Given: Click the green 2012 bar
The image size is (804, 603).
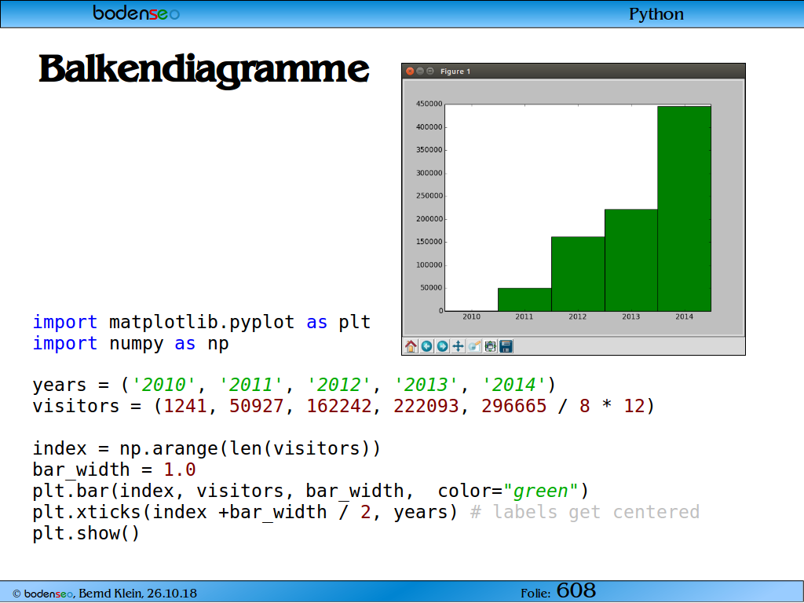Looking at the screenshot, I should tap(578, 274).
